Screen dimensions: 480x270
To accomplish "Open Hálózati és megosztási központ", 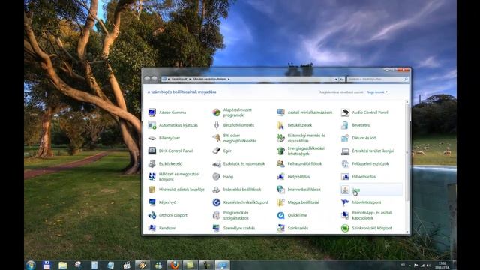I will tap(174, 177).
